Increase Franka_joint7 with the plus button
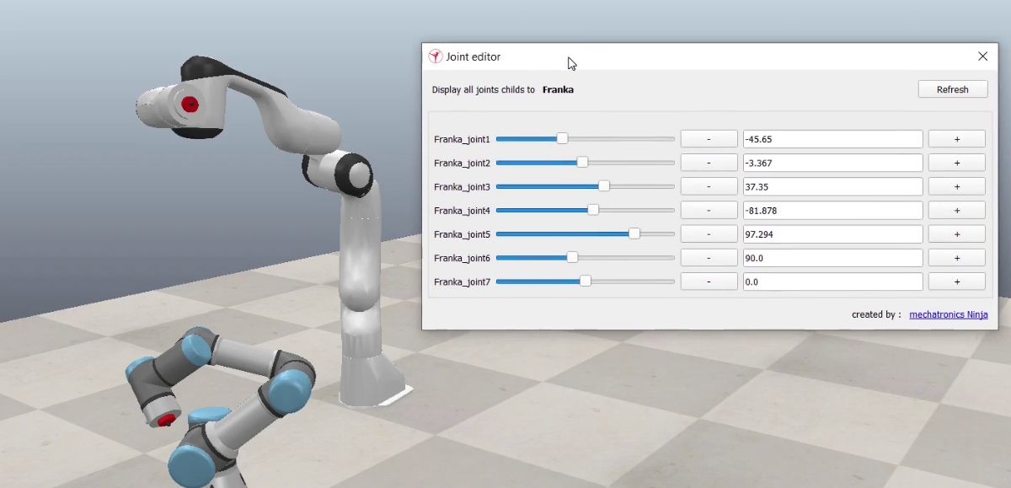Image resolution: width=1011 pixels, height=488 pixels. coord(956,282)
